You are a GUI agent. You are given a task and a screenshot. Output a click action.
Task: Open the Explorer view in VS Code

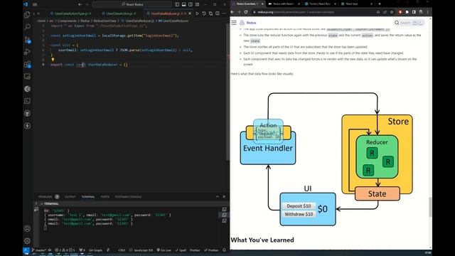(x=27, y=14)
